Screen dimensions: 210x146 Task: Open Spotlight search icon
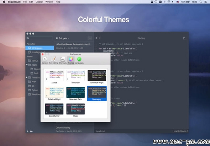click(201, 2)
